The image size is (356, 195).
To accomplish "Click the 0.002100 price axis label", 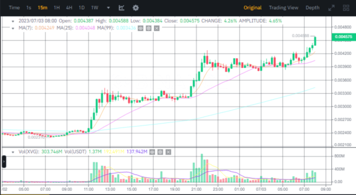I will (x=343, y=144).
